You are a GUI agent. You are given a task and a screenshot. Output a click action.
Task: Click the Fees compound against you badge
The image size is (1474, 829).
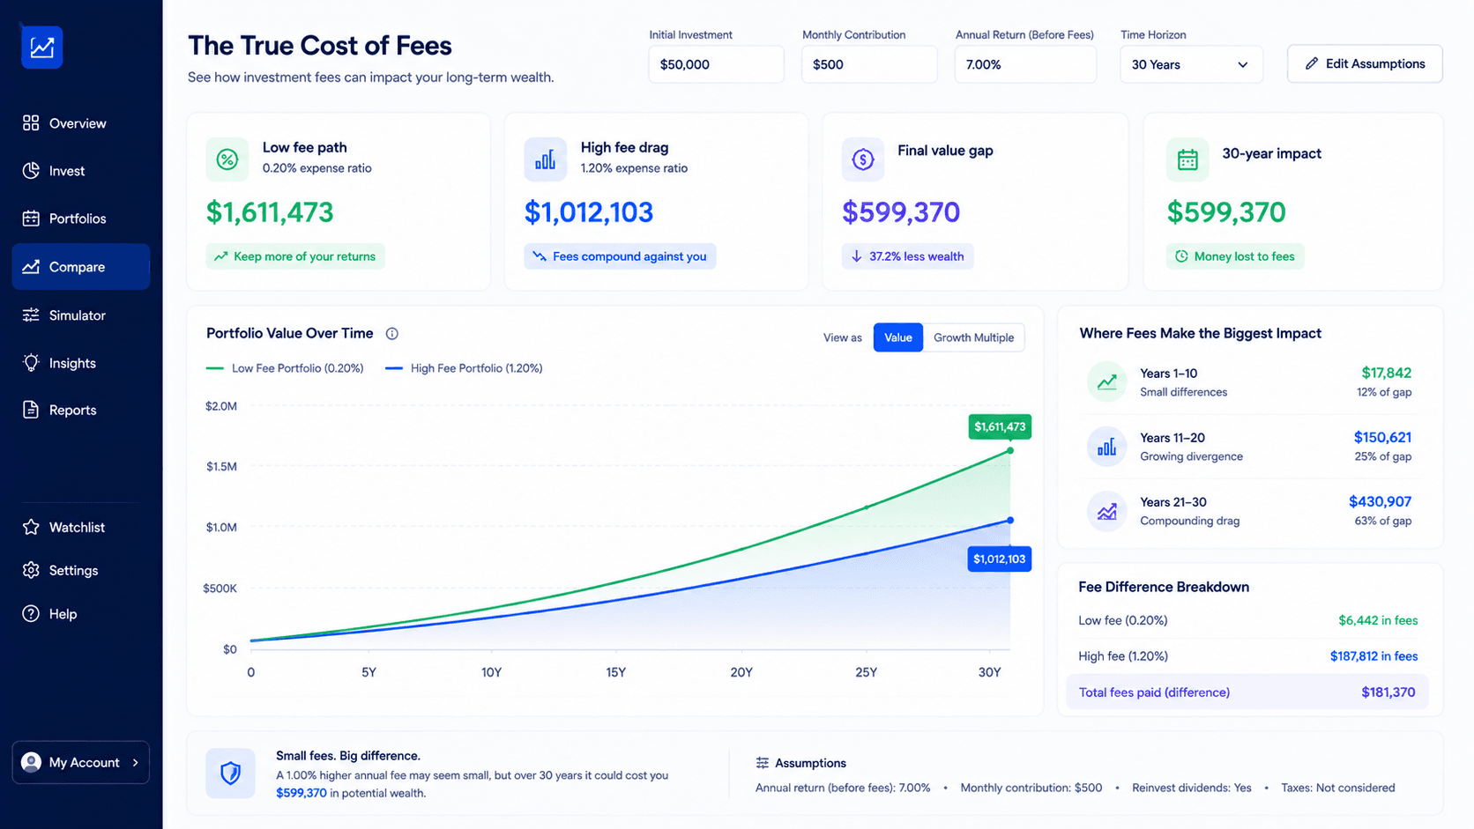(620, 256)
